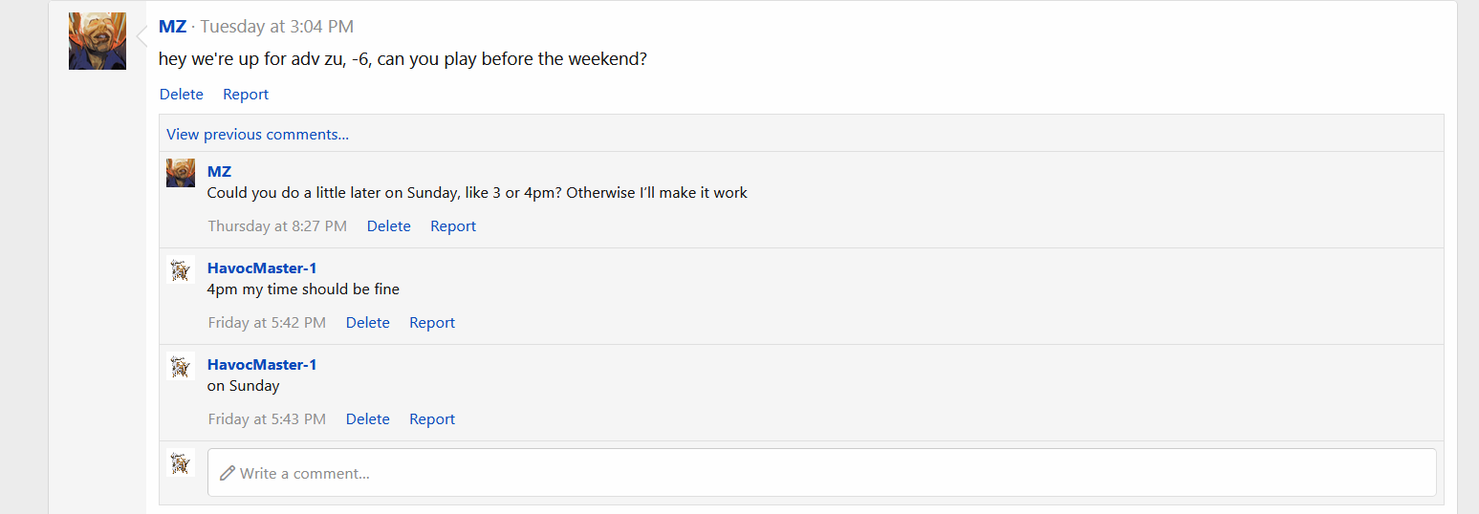Click HavocMaster-1 avatar on the 'on Sunday' comment
Image resolution: width=1479 pixels, height=514 pixels.
click(x=181, y=366)
